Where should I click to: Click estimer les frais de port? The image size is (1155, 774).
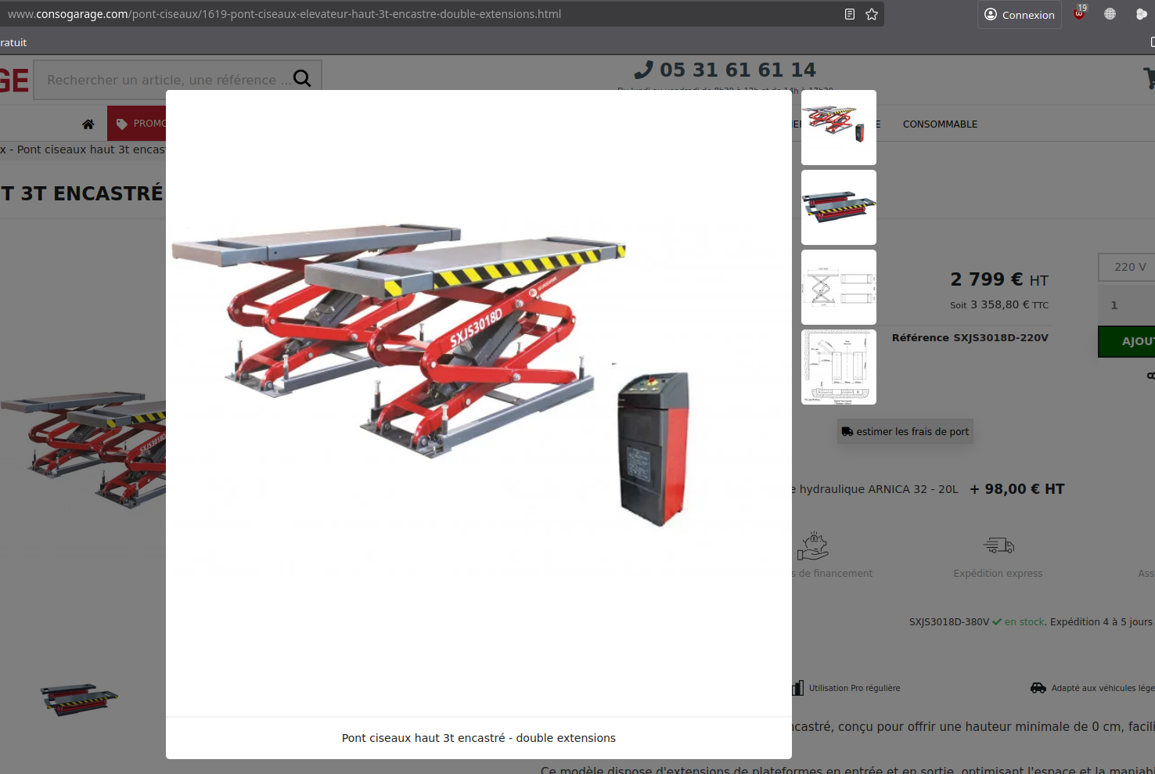click(x=905, y=432)
